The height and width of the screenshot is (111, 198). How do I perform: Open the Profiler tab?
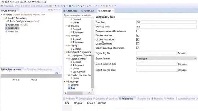coord(169,99)
